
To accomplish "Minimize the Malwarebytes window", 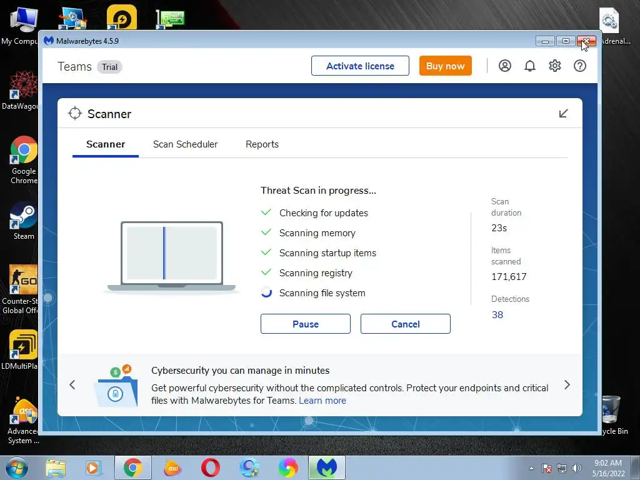I will point(545,41).
